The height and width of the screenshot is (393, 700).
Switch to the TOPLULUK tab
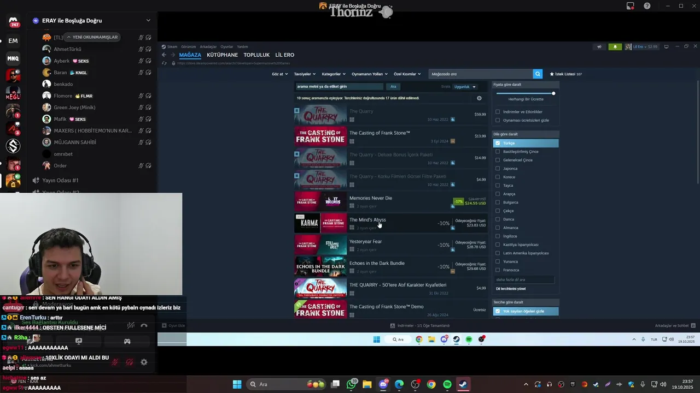[256, 55]
